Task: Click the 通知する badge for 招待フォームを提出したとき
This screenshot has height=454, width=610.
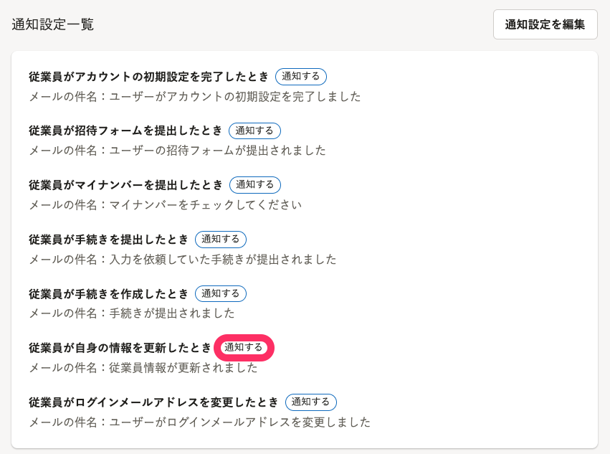Action: (x=254, y=131)
